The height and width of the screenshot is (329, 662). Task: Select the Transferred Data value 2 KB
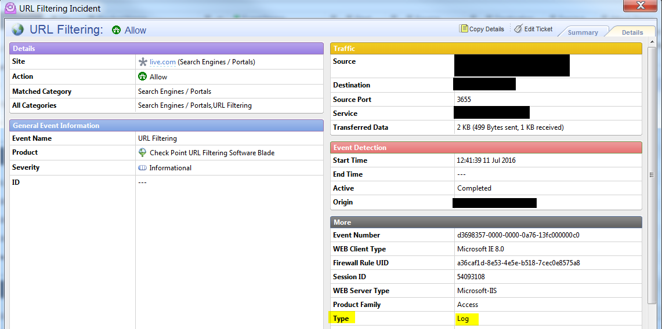pos(511,127)
